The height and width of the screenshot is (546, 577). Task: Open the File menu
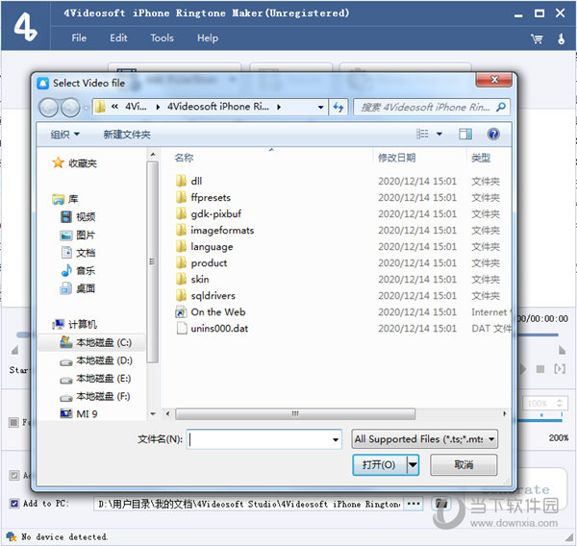click(79, 37)
